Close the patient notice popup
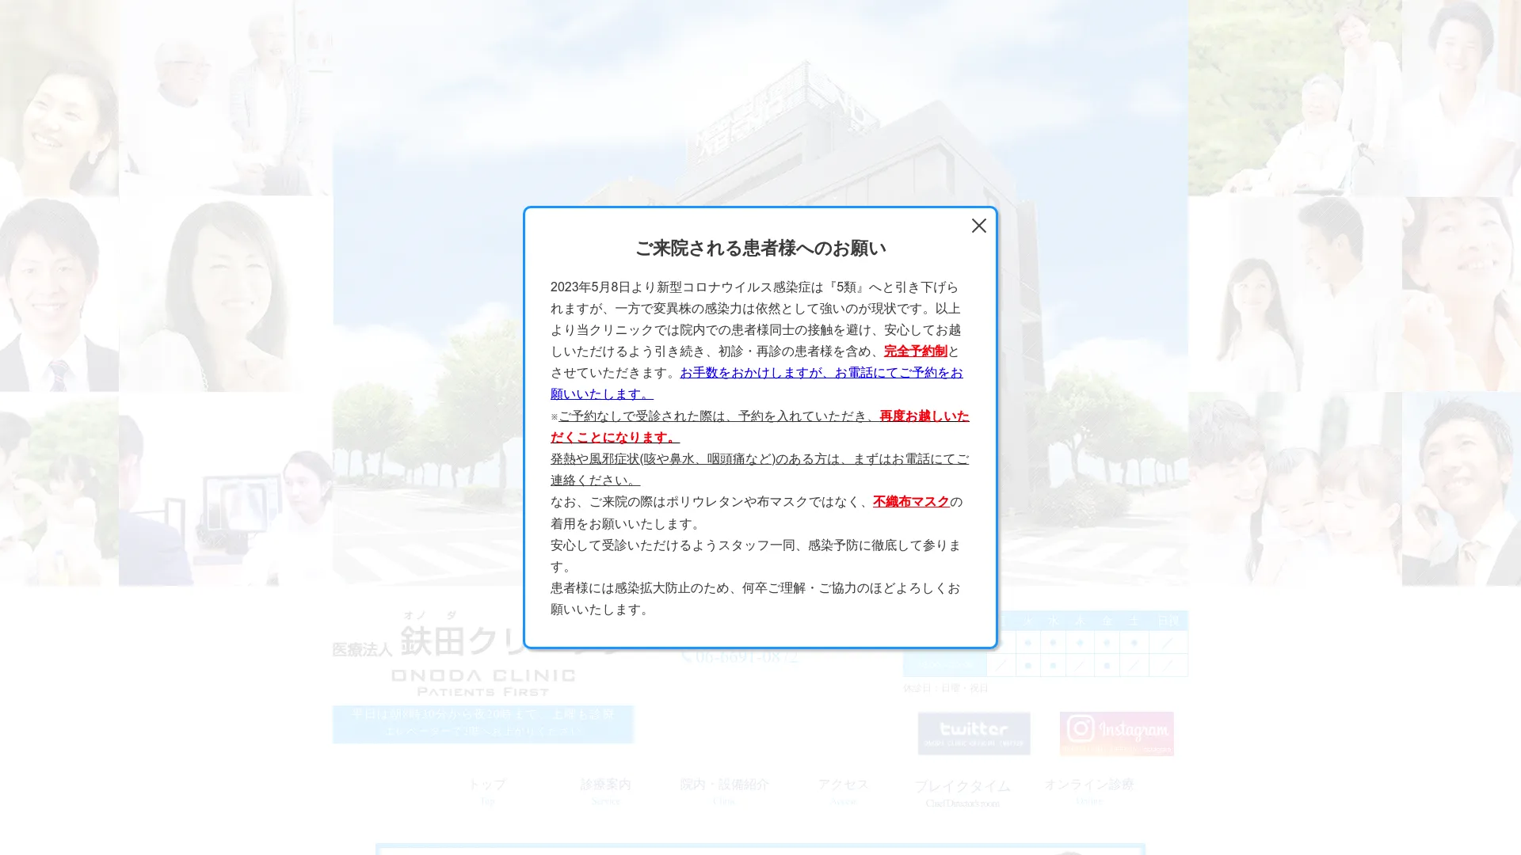The height and width of the screenshot is (855, 1521). coord(978,226)
